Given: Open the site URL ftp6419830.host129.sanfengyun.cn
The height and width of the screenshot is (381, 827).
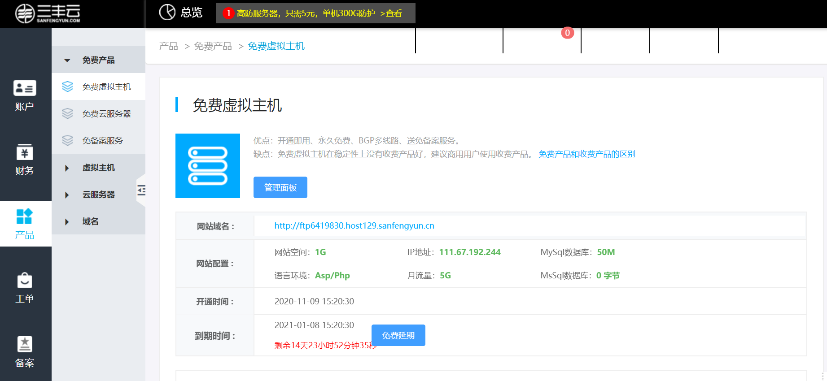Looking at the screenshot, I should point(354,225).
